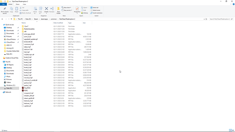This screenshot has width=235, height=132.
Task: Expand the address bar history dropdown
Action: tap(204, 19)
